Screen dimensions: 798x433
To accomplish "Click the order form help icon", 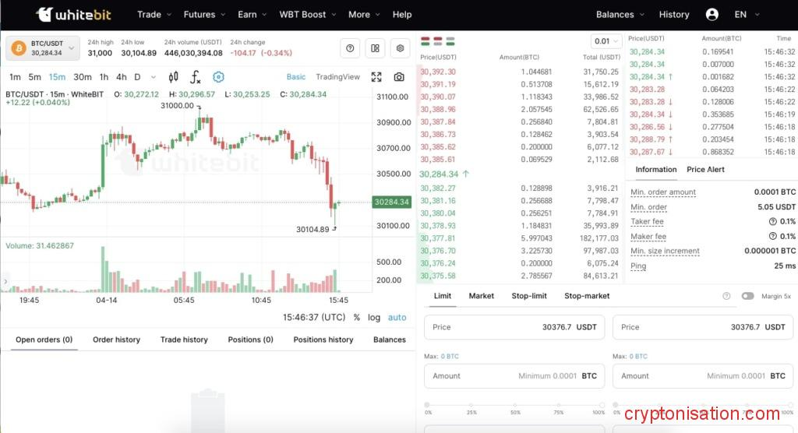I will click(x=726, y=296).
